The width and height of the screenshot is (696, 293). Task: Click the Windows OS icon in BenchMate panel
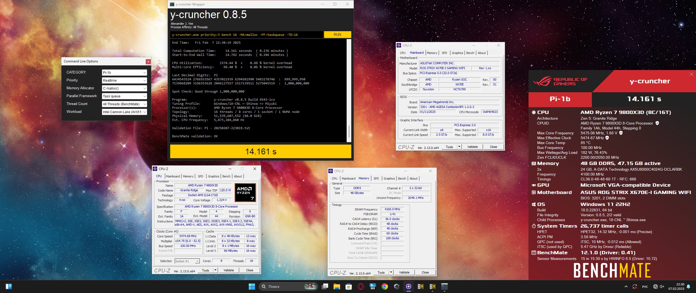[x=534, y=204]
